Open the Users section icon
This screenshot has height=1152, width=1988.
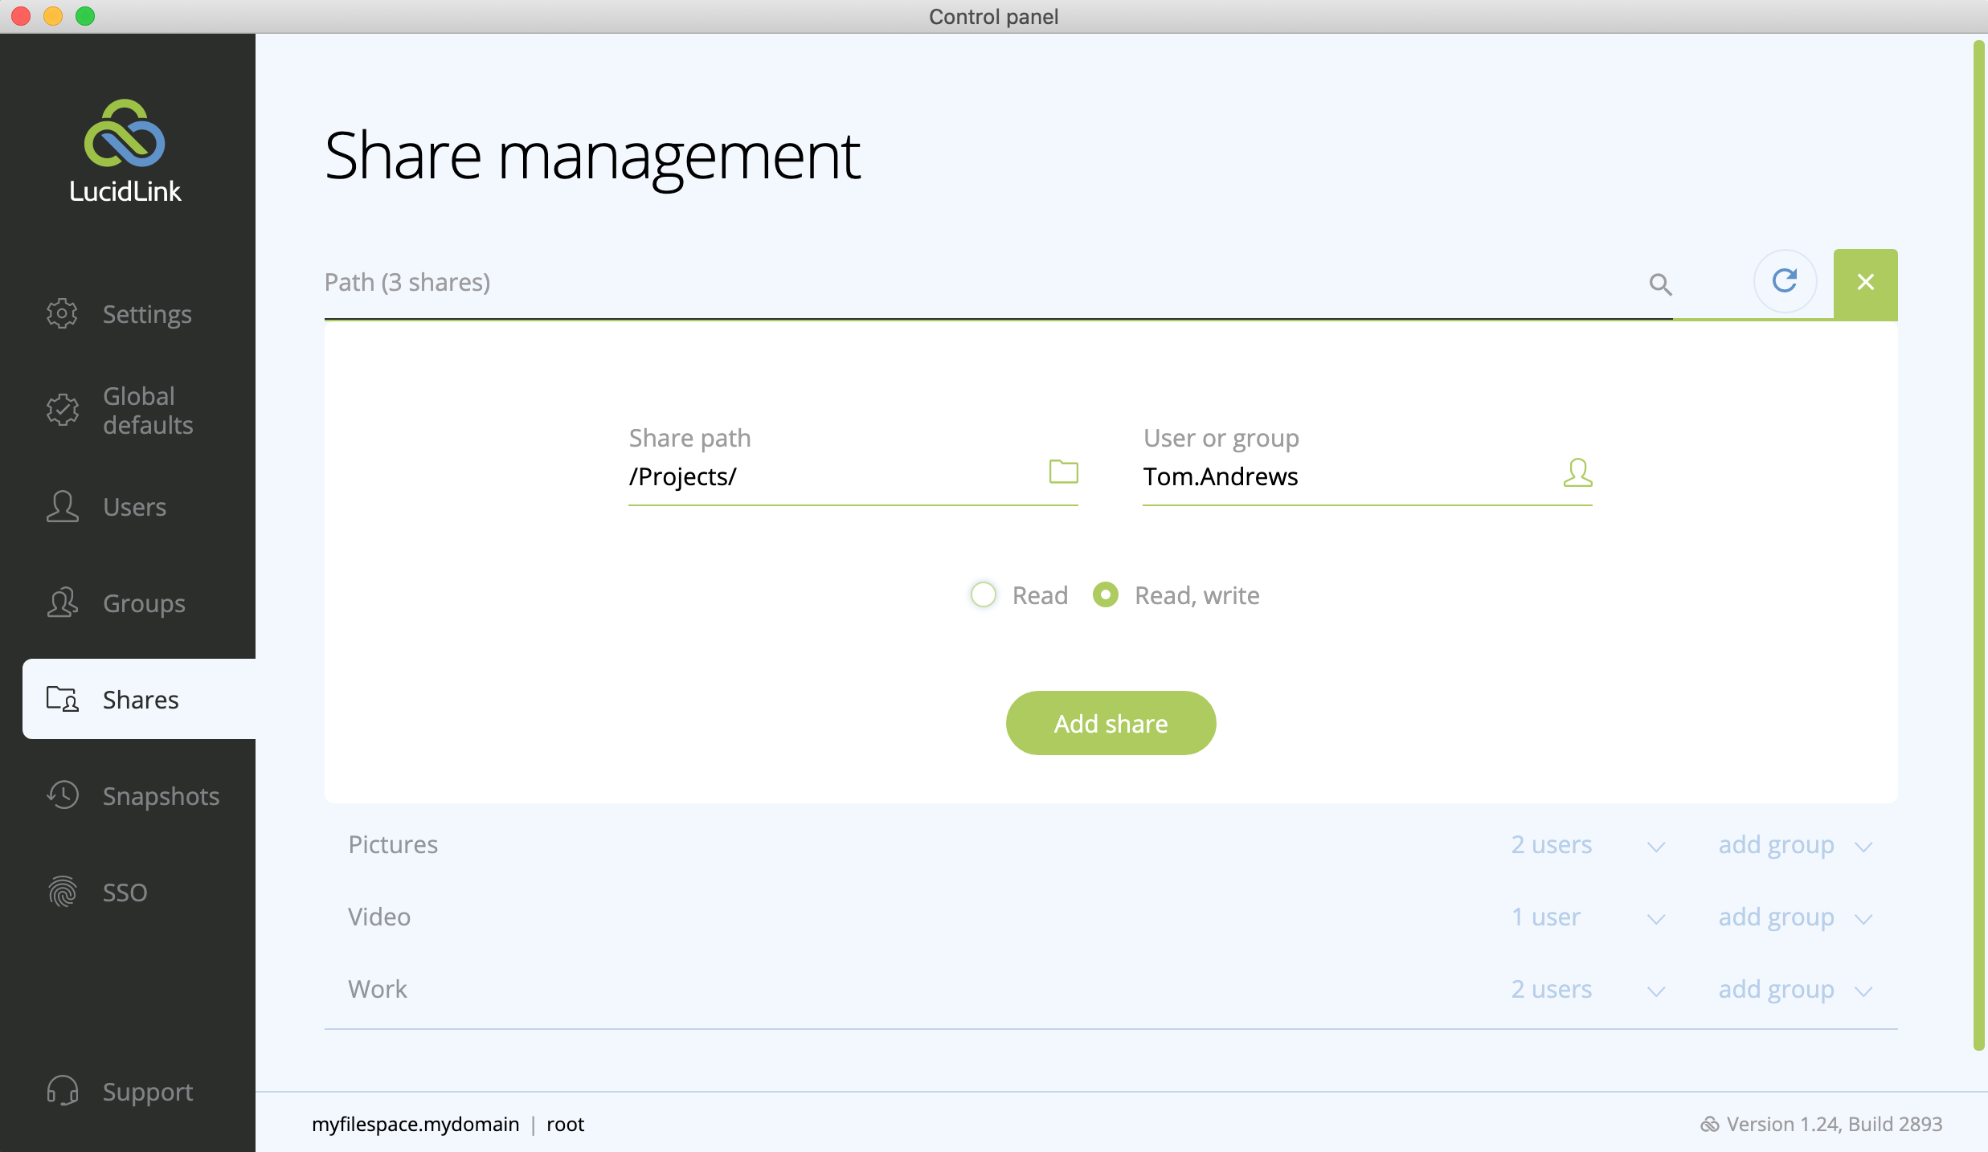coord(62,507)
